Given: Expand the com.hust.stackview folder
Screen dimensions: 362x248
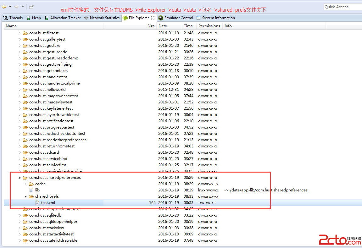Looking at the screenshot, I should pyautogui.click(x=19, y=228).
